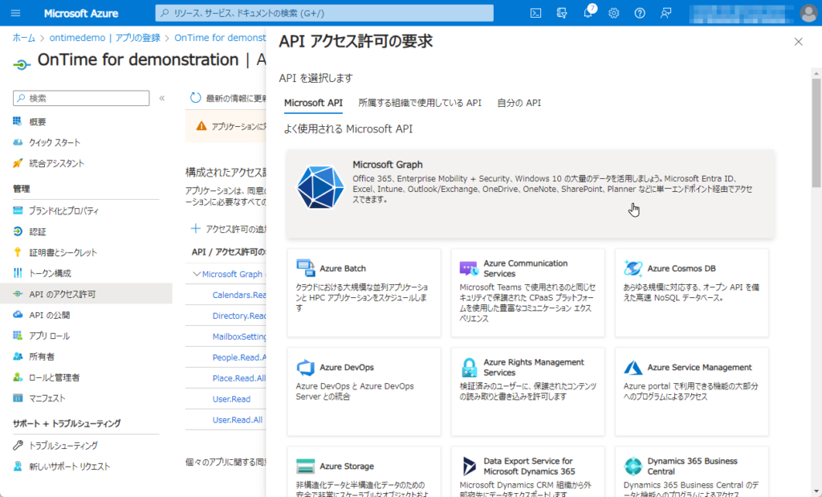822x497 pixels.
Task: Go to ホーム breadcrumb link
Action: pos(23,38)
